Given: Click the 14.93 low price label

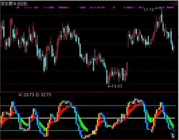Looking at the screenshot, I should coord(117,86).
